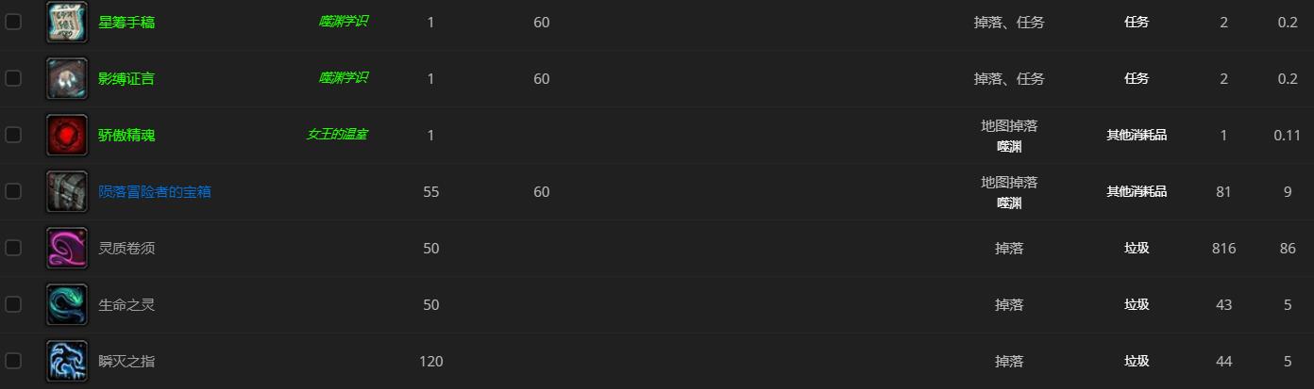Tick the checkbox for 星筹手稿 row

pyautogui.click(x=13, y=21)
